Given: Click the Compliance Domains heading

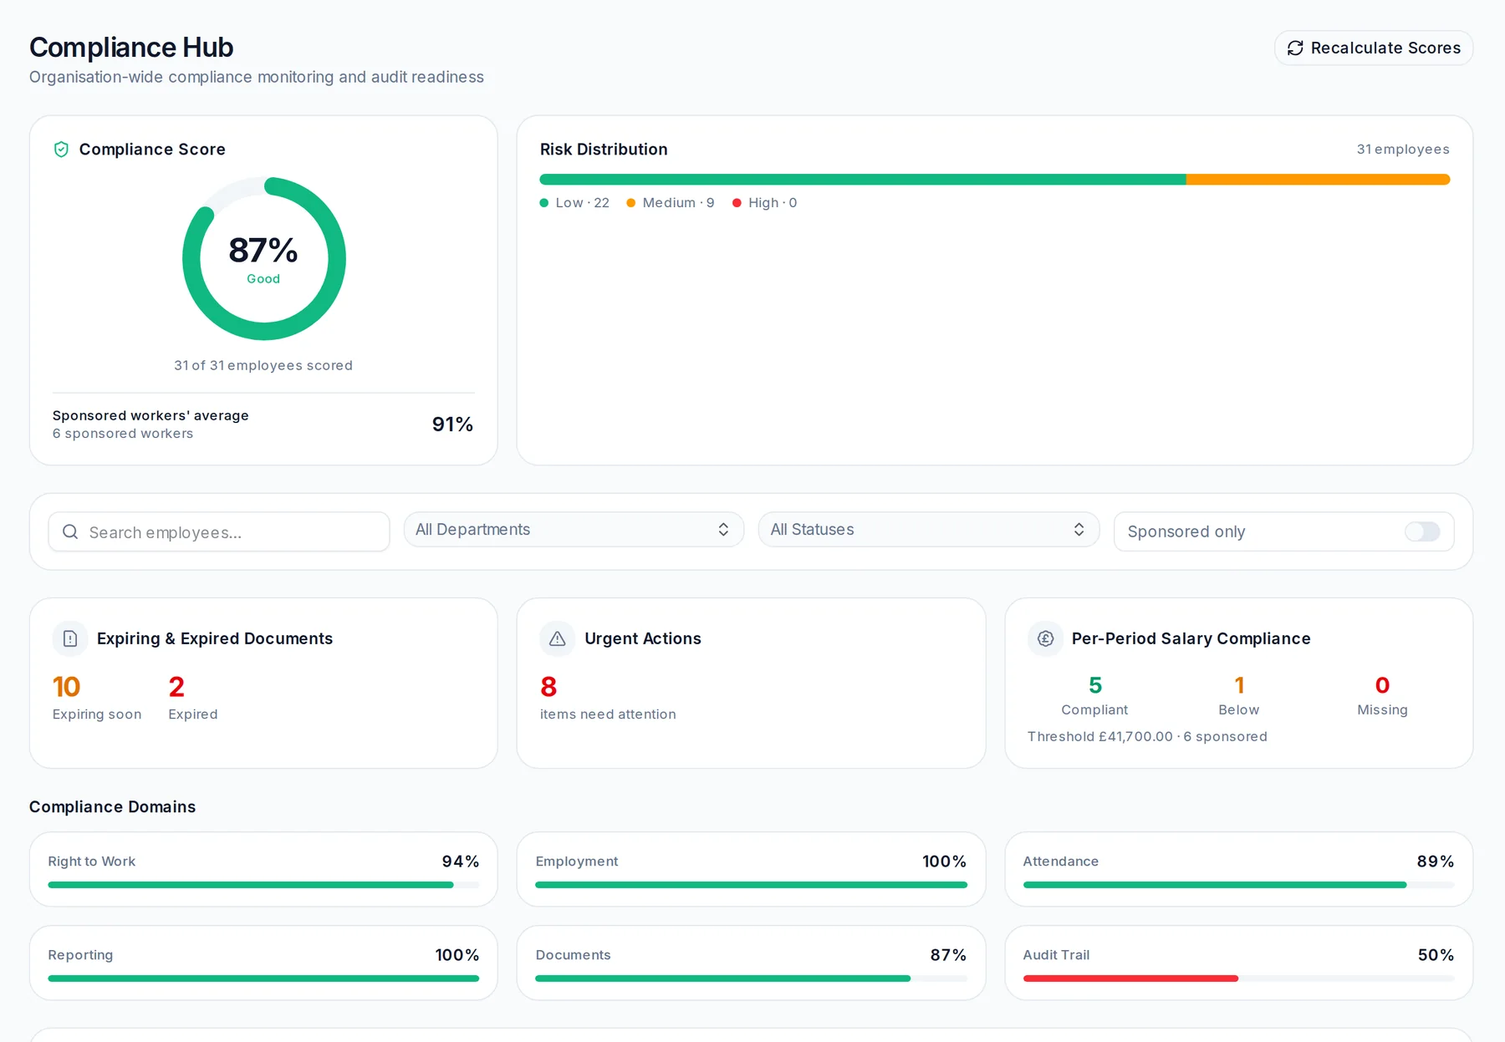Looking at the screenshot, I should coord(112,807).
